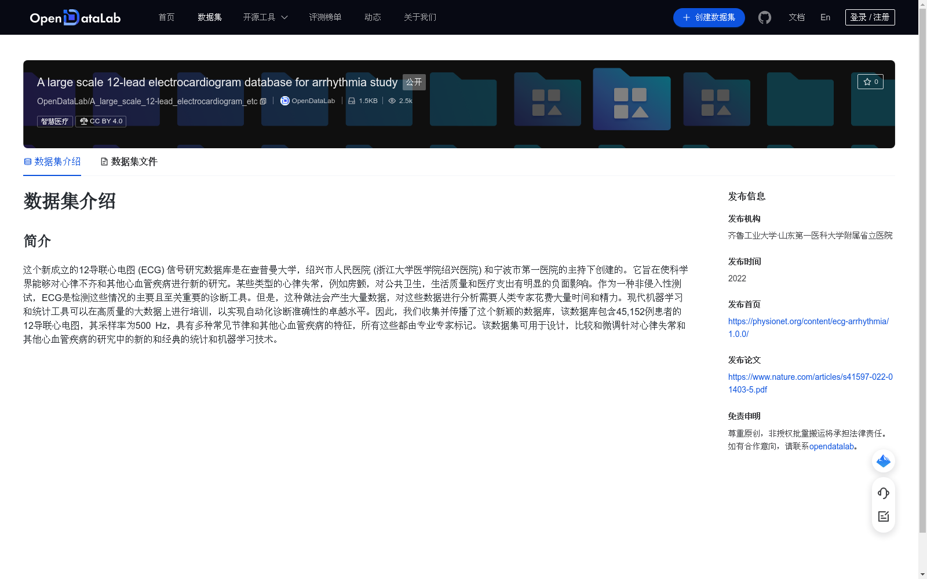
Task: Click the OpenDataLab logo
Action: click(x=75, y=17)
